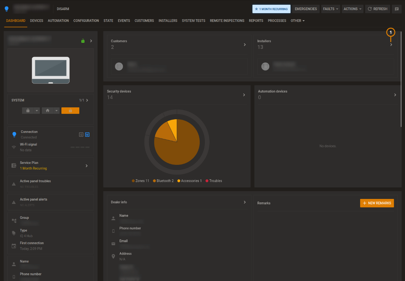The width and height of the screenshot is (405, 281).
Task: Click the G cellular connection indicator
Action: tap(81, 134)
